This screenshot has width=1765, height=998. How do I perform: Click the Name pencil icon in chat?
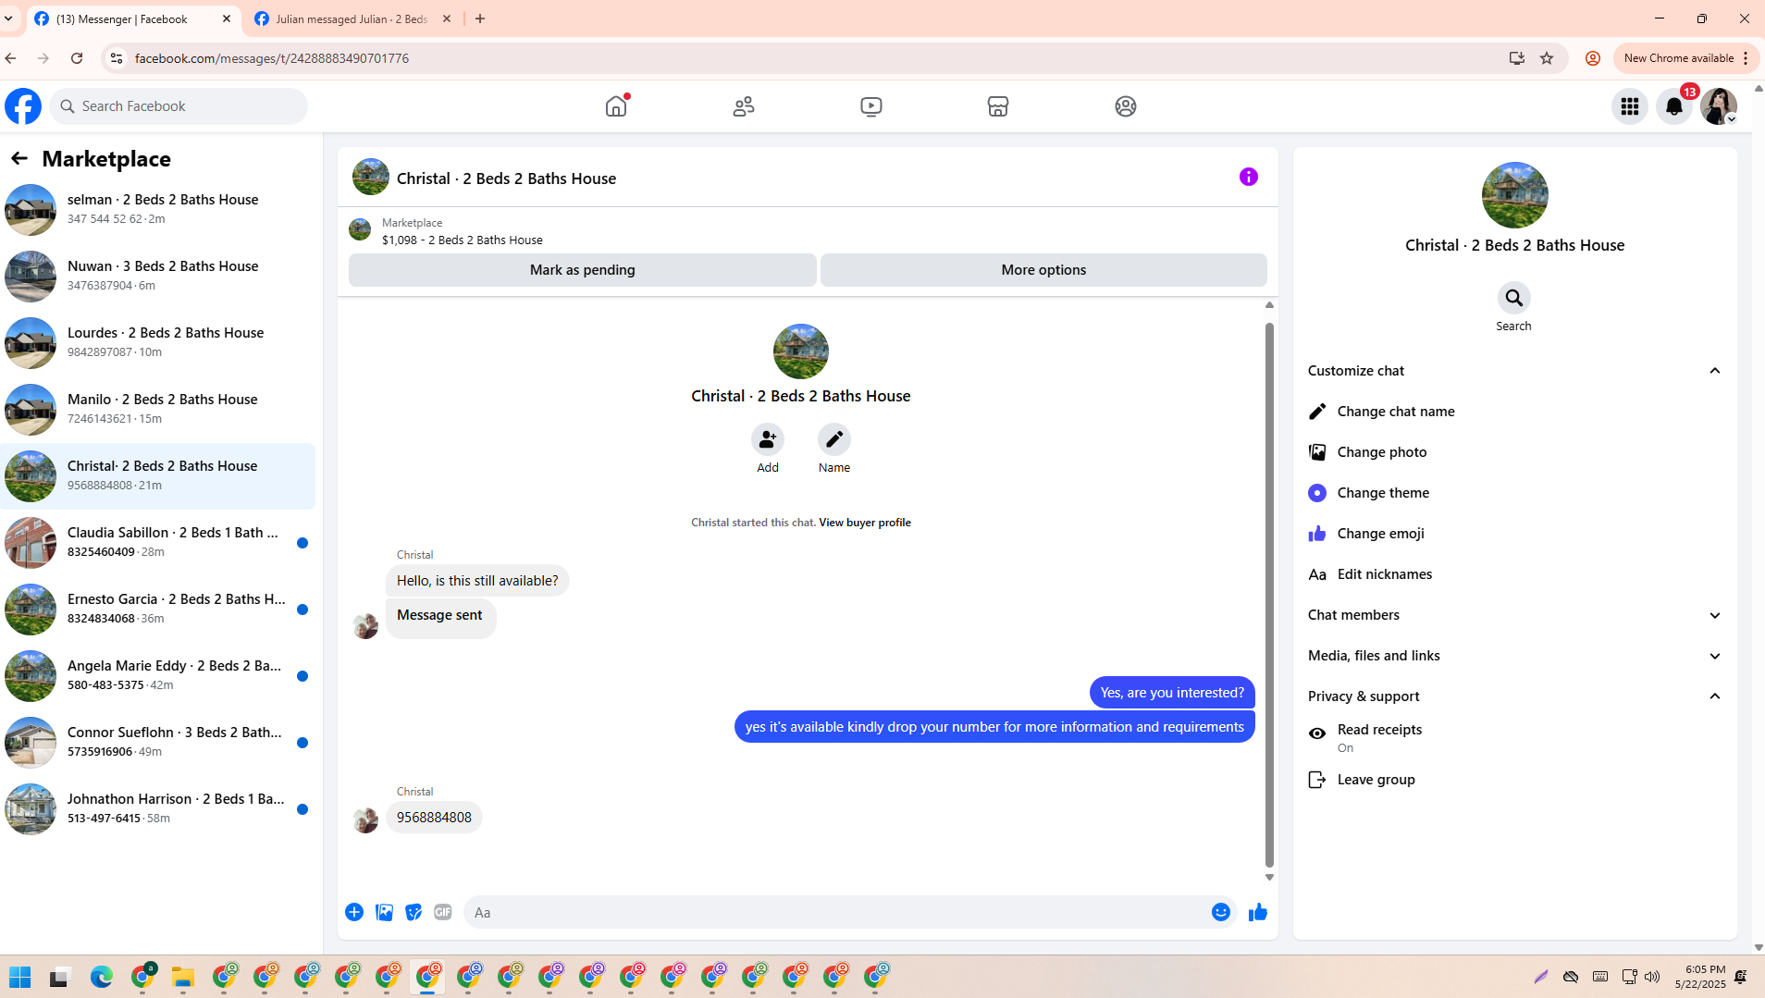(834, 439)
